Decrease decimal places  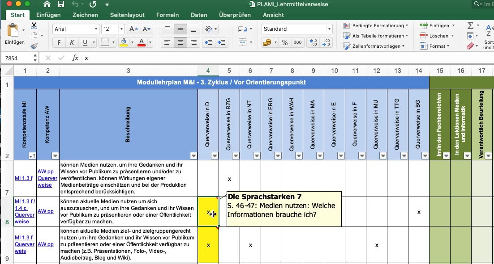326,42
